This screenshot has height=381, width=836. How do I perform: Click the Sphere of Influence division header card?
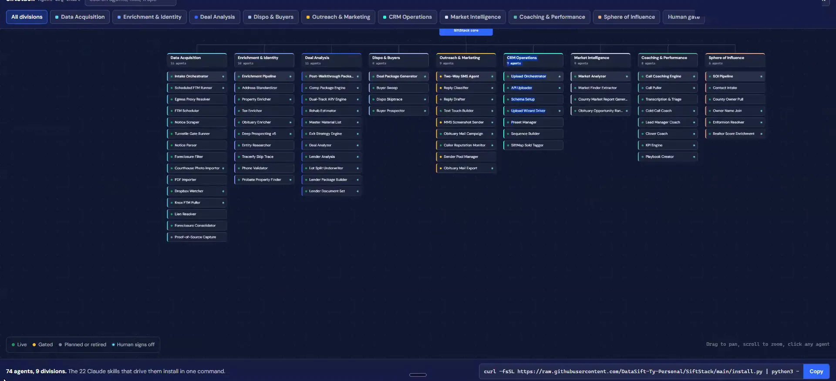(x=735, y=60)
